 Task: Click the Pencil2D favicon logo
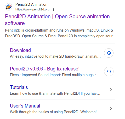click(x=9, y=7)
